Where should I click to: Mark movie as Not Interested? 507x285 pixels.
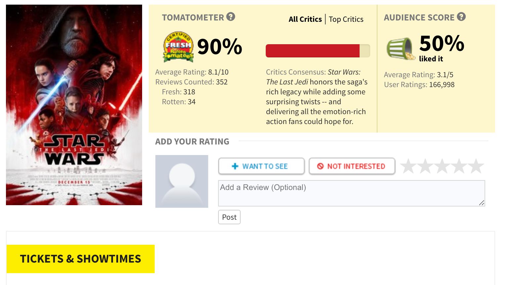(x=352, y=166)
